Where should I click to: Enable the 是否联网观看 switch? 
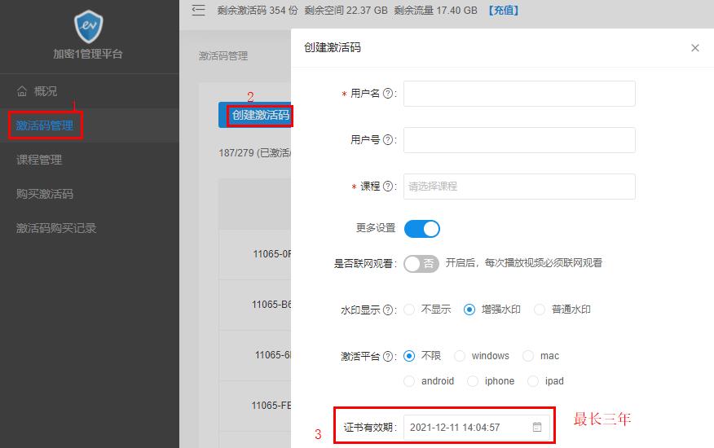coord(421,264)
